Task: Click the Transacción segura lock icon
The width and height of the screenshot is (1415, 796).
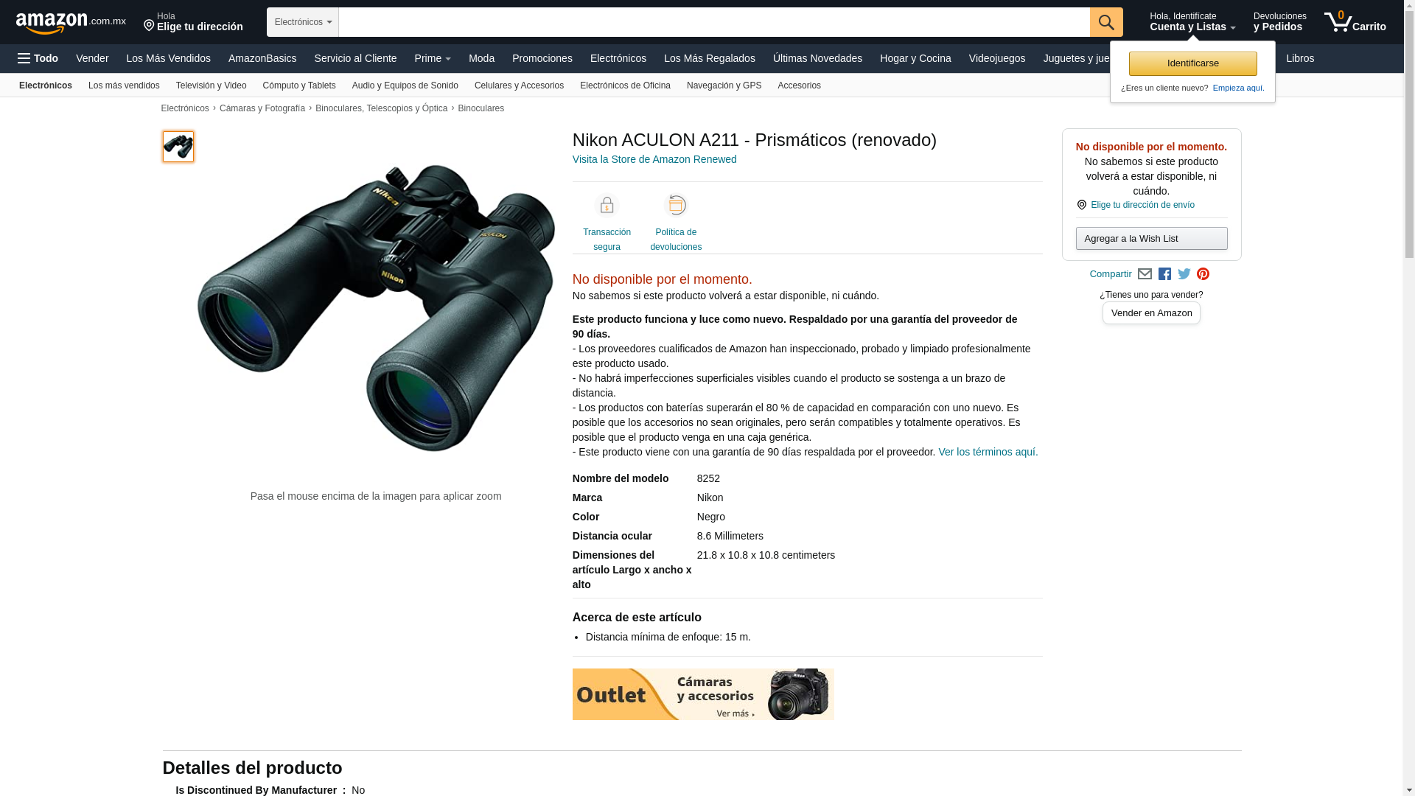Action: tap(607, 206)
